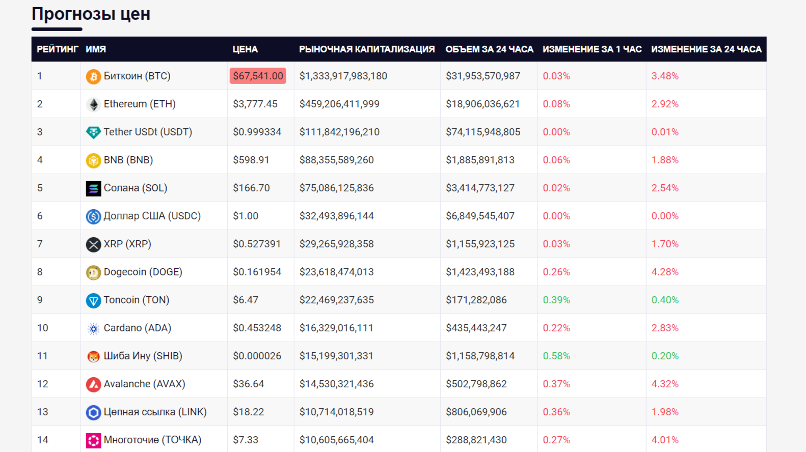Open the Биткоин (BTC) name link
This screenshot has height=452, width=806.
pos(137,76)
